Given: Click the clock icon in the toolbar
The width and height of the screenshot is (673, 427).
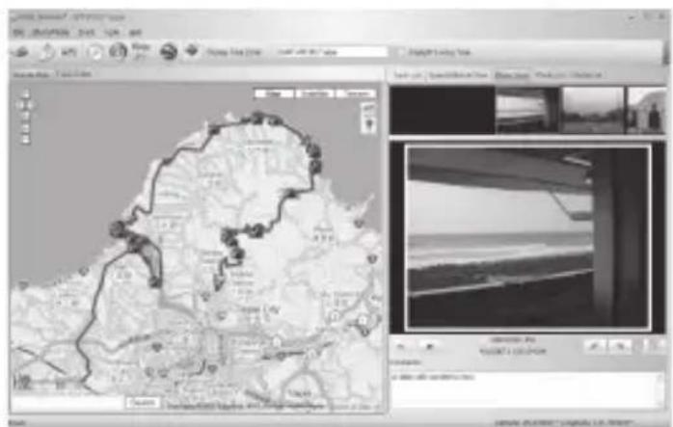Looking at the screenshot, I should [x=95, y=52].
